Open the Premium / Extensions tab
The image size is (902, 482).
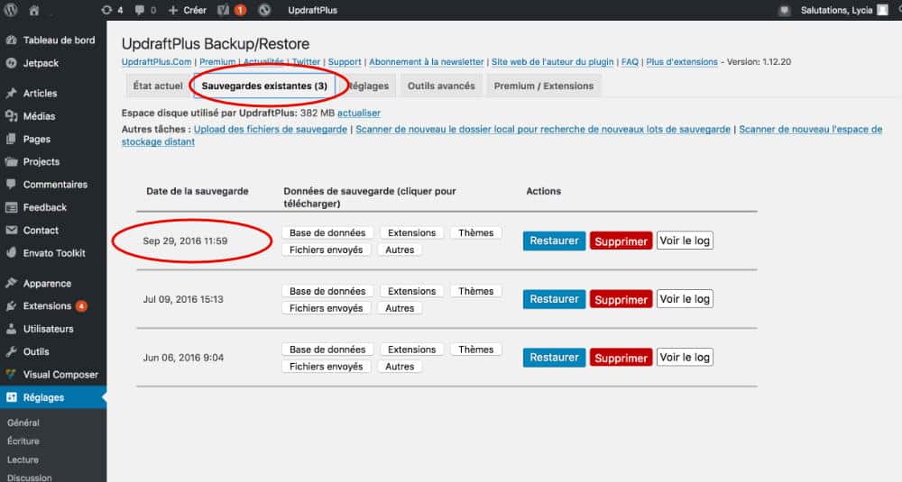544,86
